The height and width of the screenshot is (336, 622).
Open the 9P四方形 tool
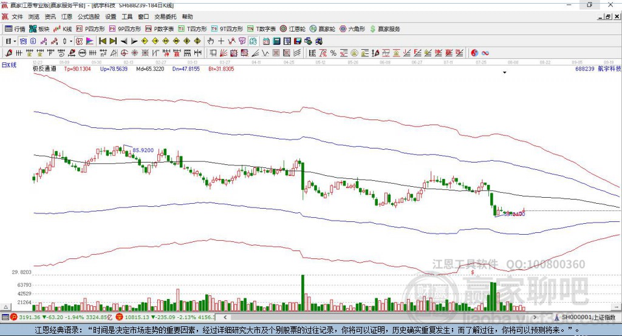point(125,29)
